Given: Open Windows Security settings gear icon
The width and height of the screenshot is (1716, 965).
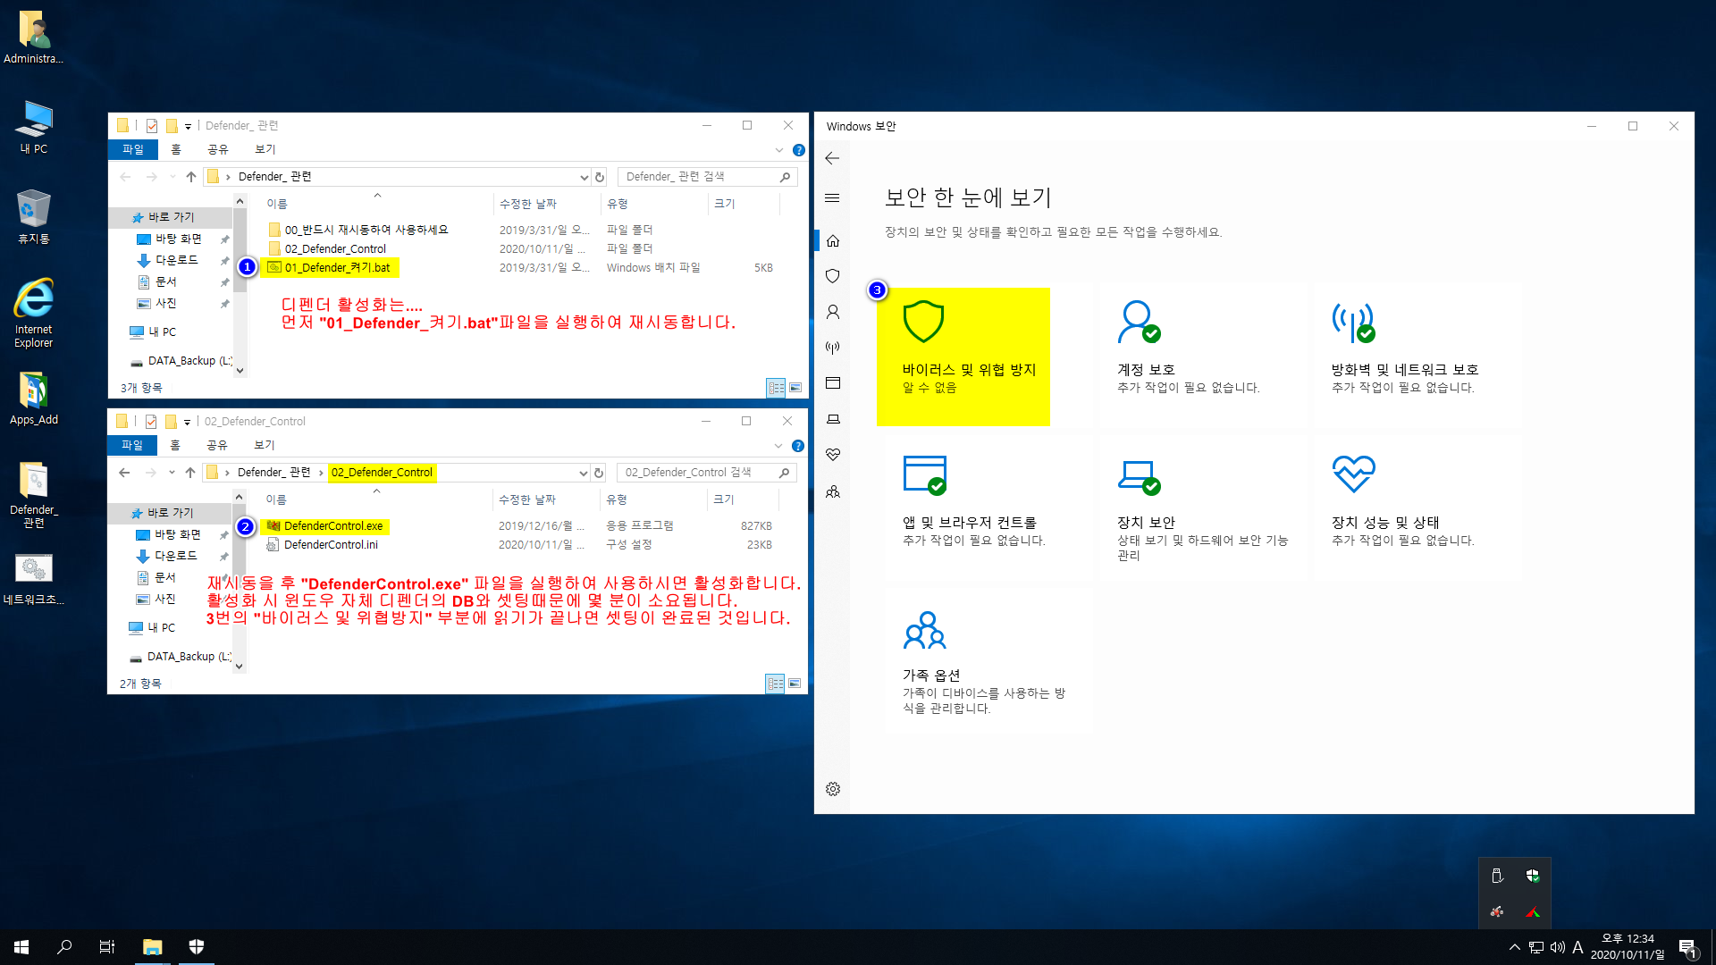Looking at the screenshot, I should click(832, 789).
